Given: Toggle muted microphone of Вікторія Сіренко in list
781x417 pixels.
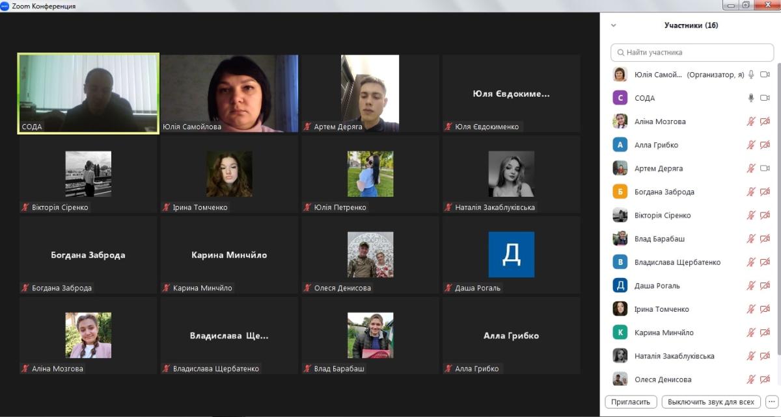Looking at the screenshot, I should pyautogui.click(x=751, y=215).
